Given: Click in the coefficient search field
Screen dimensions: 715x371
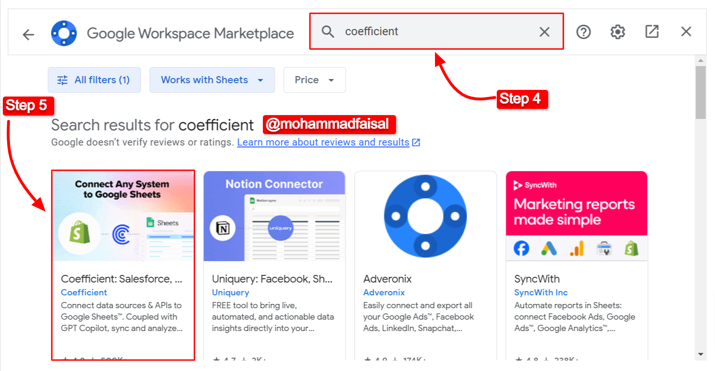Looking at the screenshot, I should click(x=437, y=32).
